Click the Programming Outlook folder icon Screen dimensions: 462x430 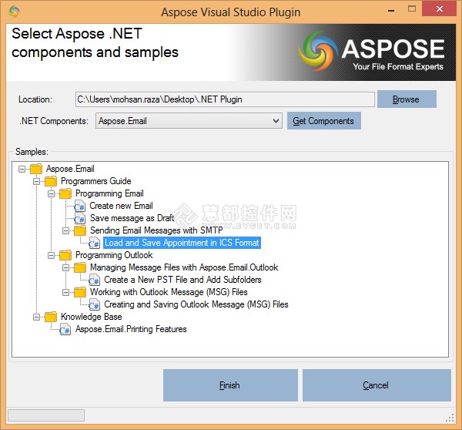click(65, 255)
